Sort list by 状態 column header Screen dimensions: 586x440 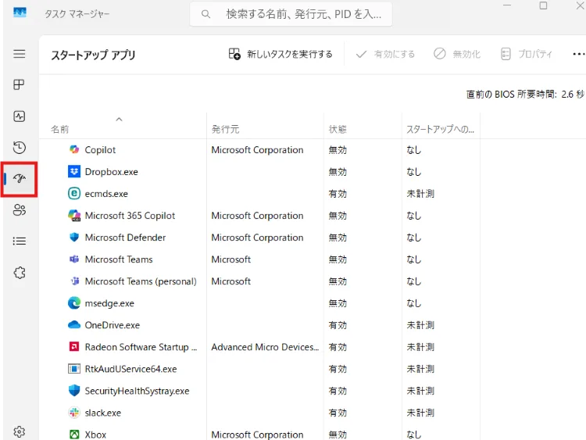338,129
